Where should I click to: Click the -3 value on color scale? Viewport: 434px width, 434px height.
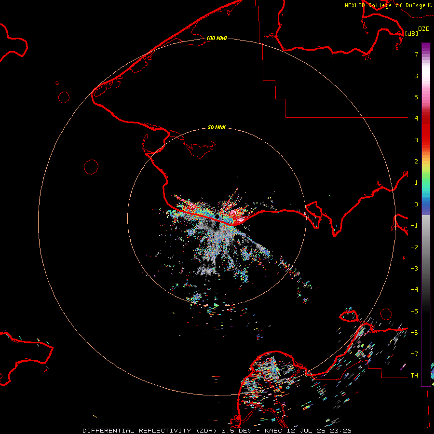tap(414, 269)
